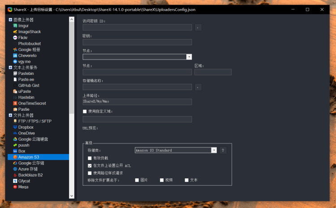Enable 使用路径样式请求 checkbox
336x208 pixels.
(x=90, y=173)
